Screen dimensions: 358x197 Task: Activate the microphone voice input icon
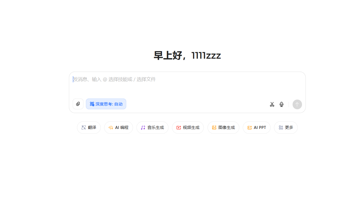pyautogui.click(x=281, y=104)
